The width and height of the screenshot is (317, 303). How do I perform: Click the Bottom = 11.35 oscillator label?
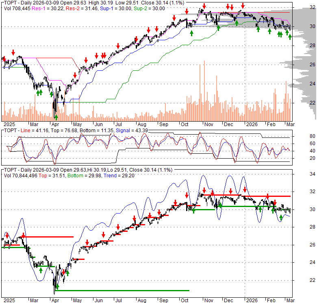tap(97, 131)
